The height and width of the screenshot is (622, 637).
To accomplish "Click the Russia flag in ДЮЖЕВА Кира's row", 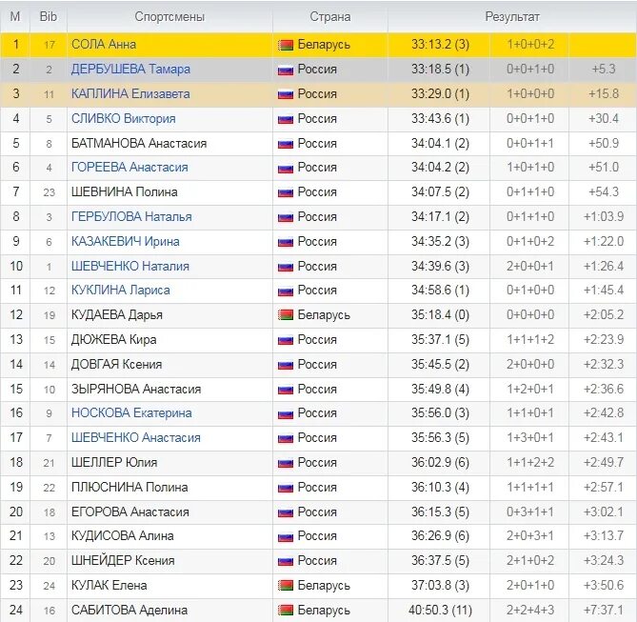I will (x=286, y=340).
